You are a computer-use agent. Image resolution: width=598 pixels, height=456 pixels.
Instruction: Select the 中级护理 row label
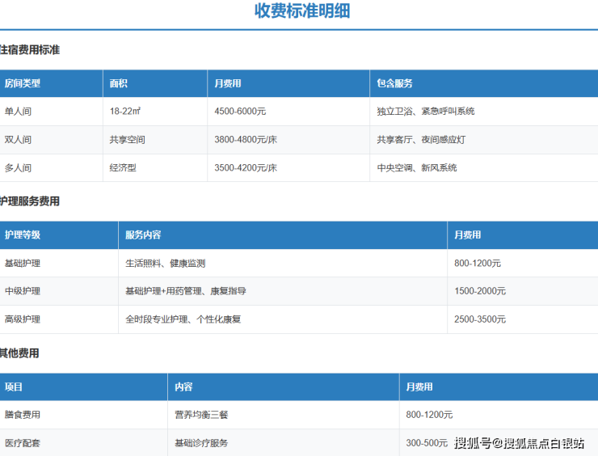[23, 291]
